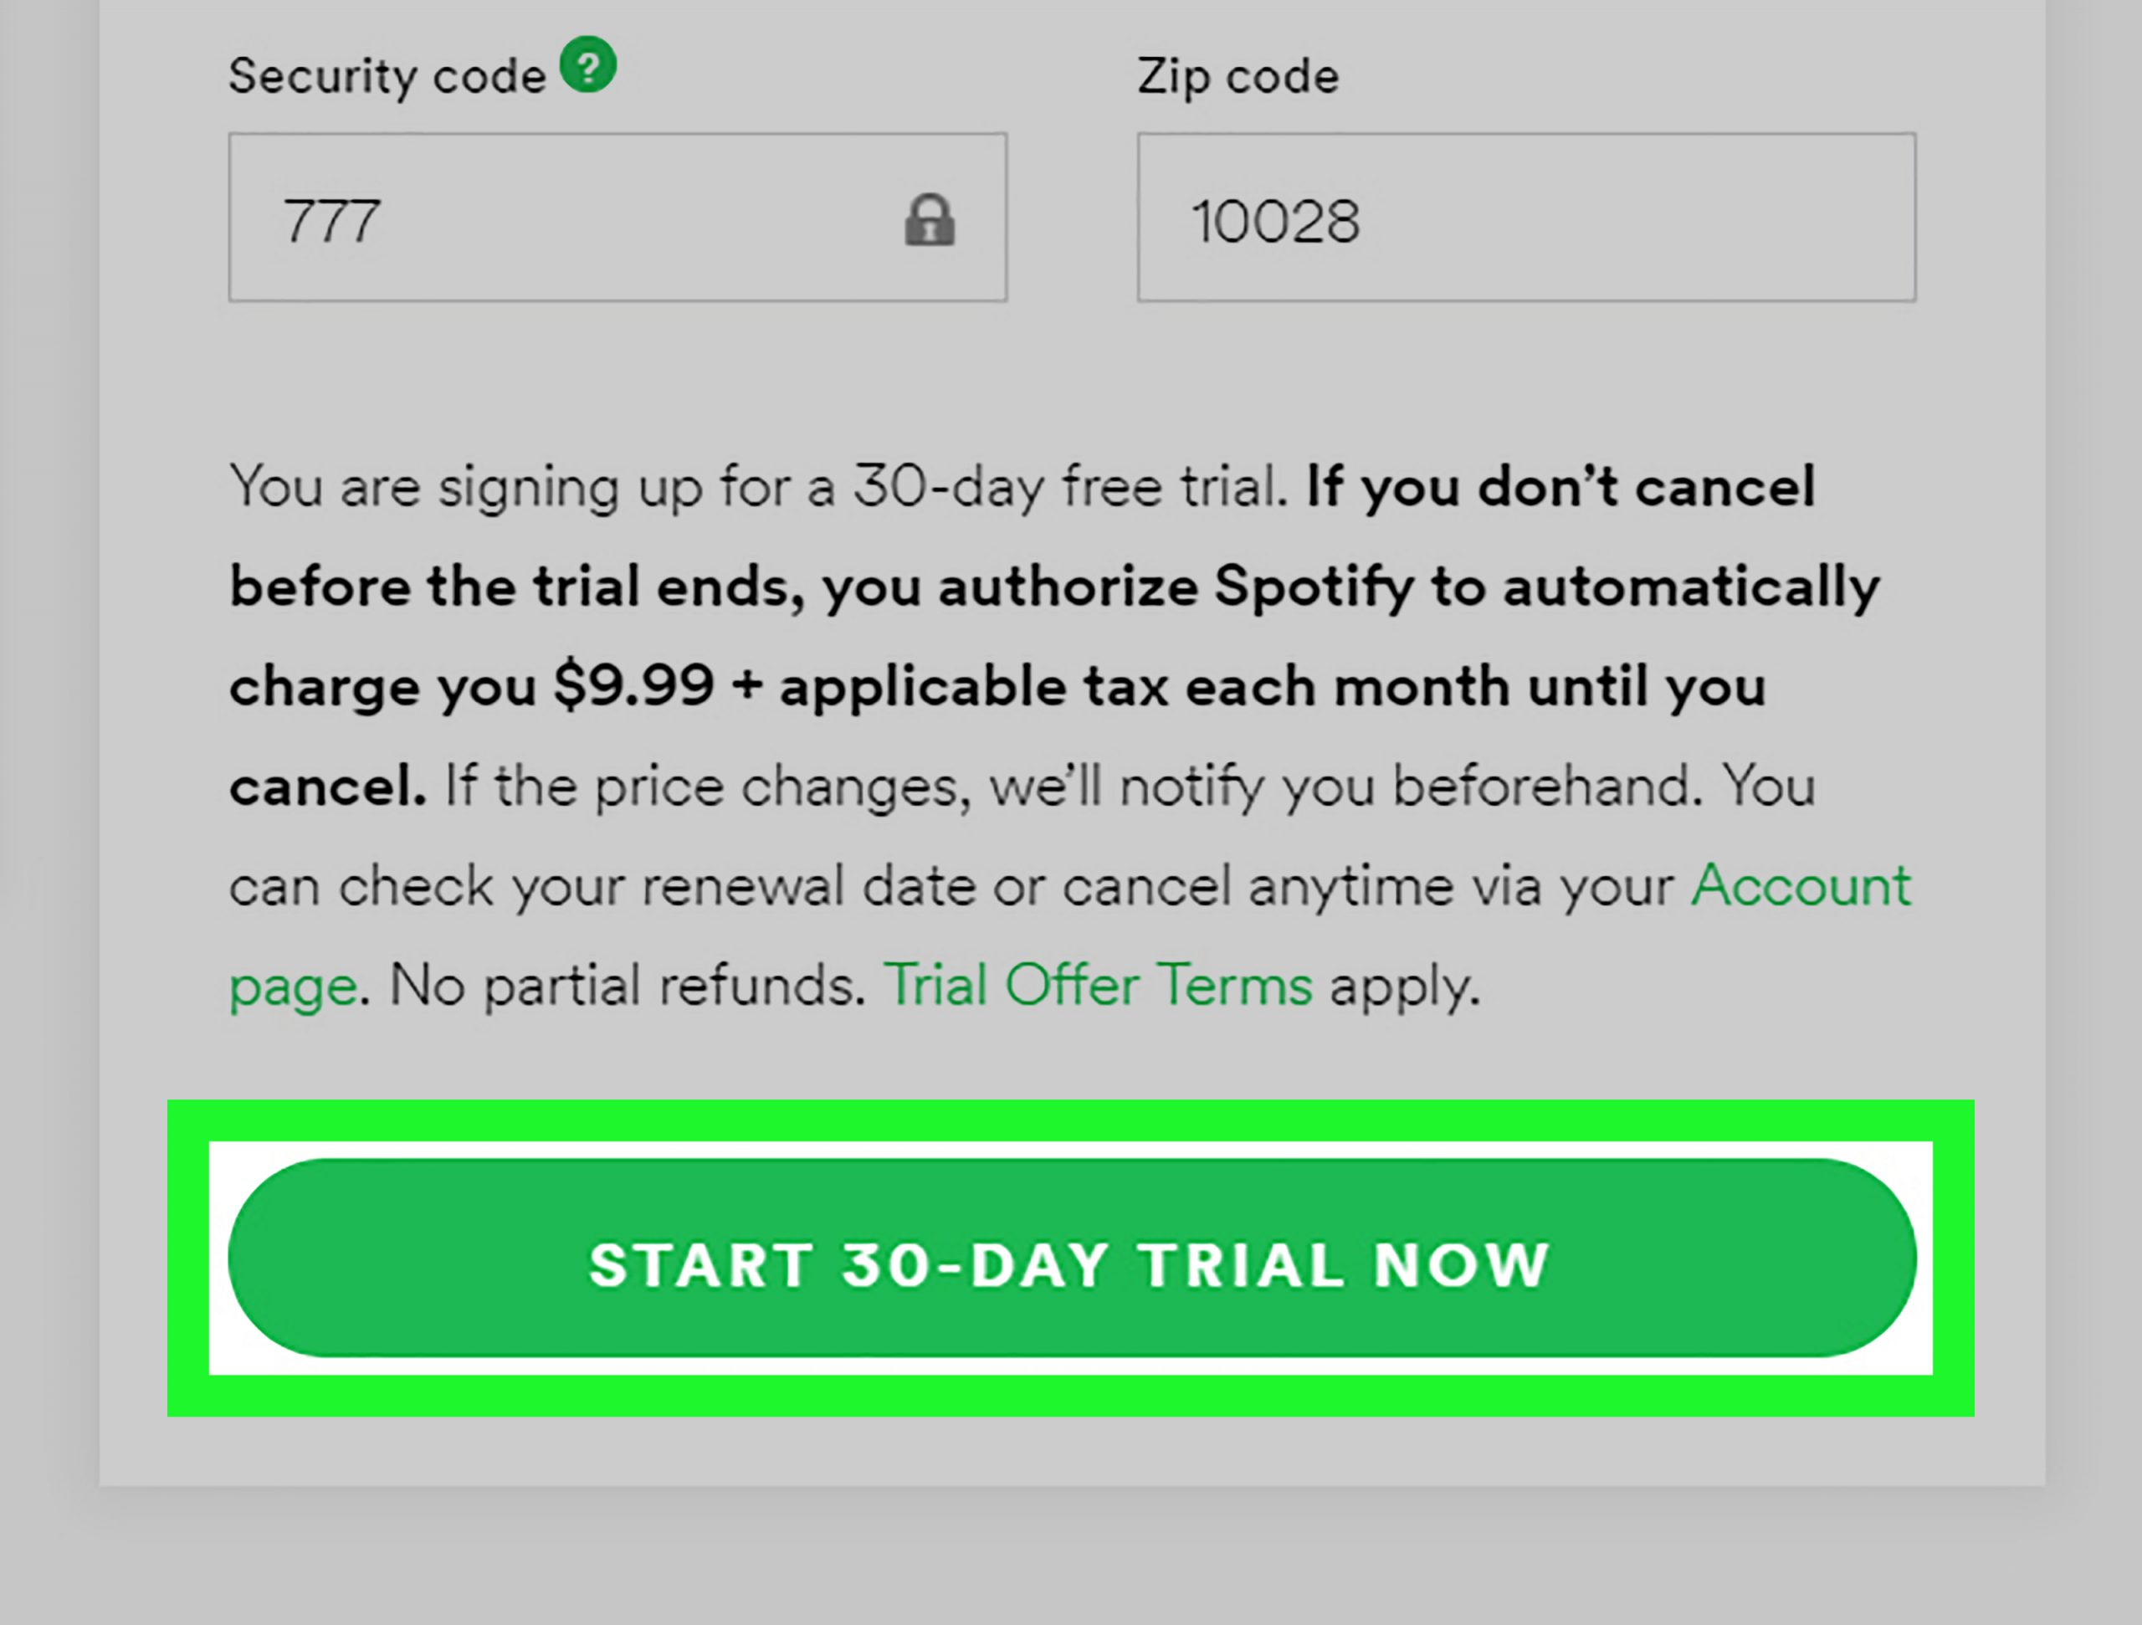Click the Zip code label text
Image resolution: width=2142 pixels, height=1625 pixels.
coord(1238,76)
